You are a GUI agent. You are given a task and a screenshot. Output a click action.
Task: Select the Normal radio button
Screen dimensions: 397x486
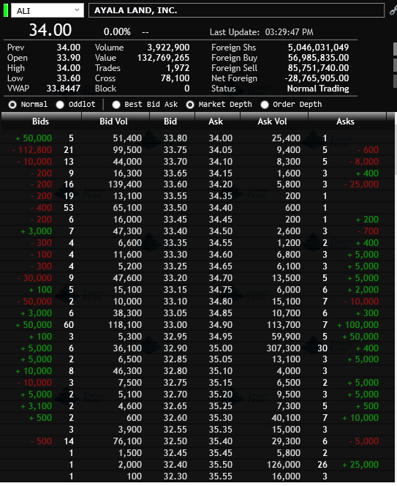(12, 105)
